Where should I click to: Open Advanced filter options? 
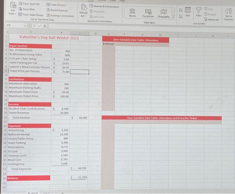(x=211, y=20)
